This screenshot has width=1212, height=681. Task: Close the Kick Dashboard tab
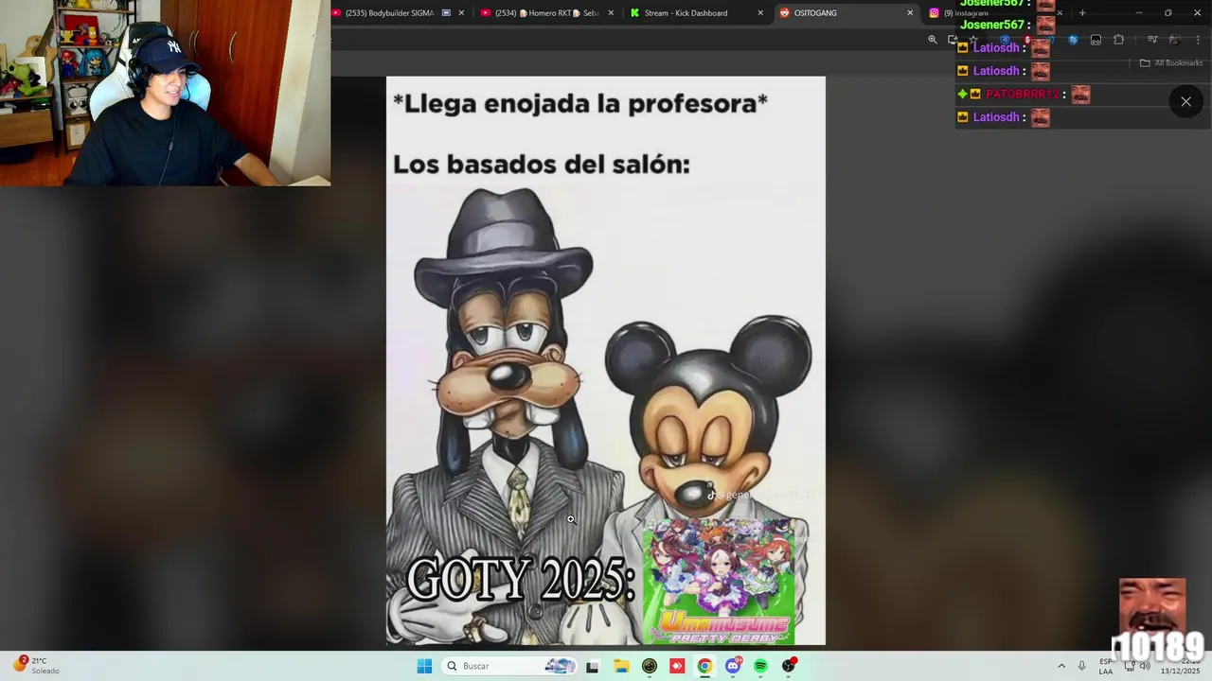pos(760,13)
